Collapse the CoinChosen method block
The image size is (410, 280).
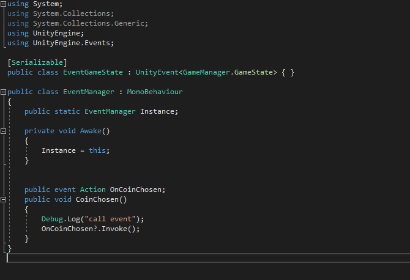click(3, 200)
